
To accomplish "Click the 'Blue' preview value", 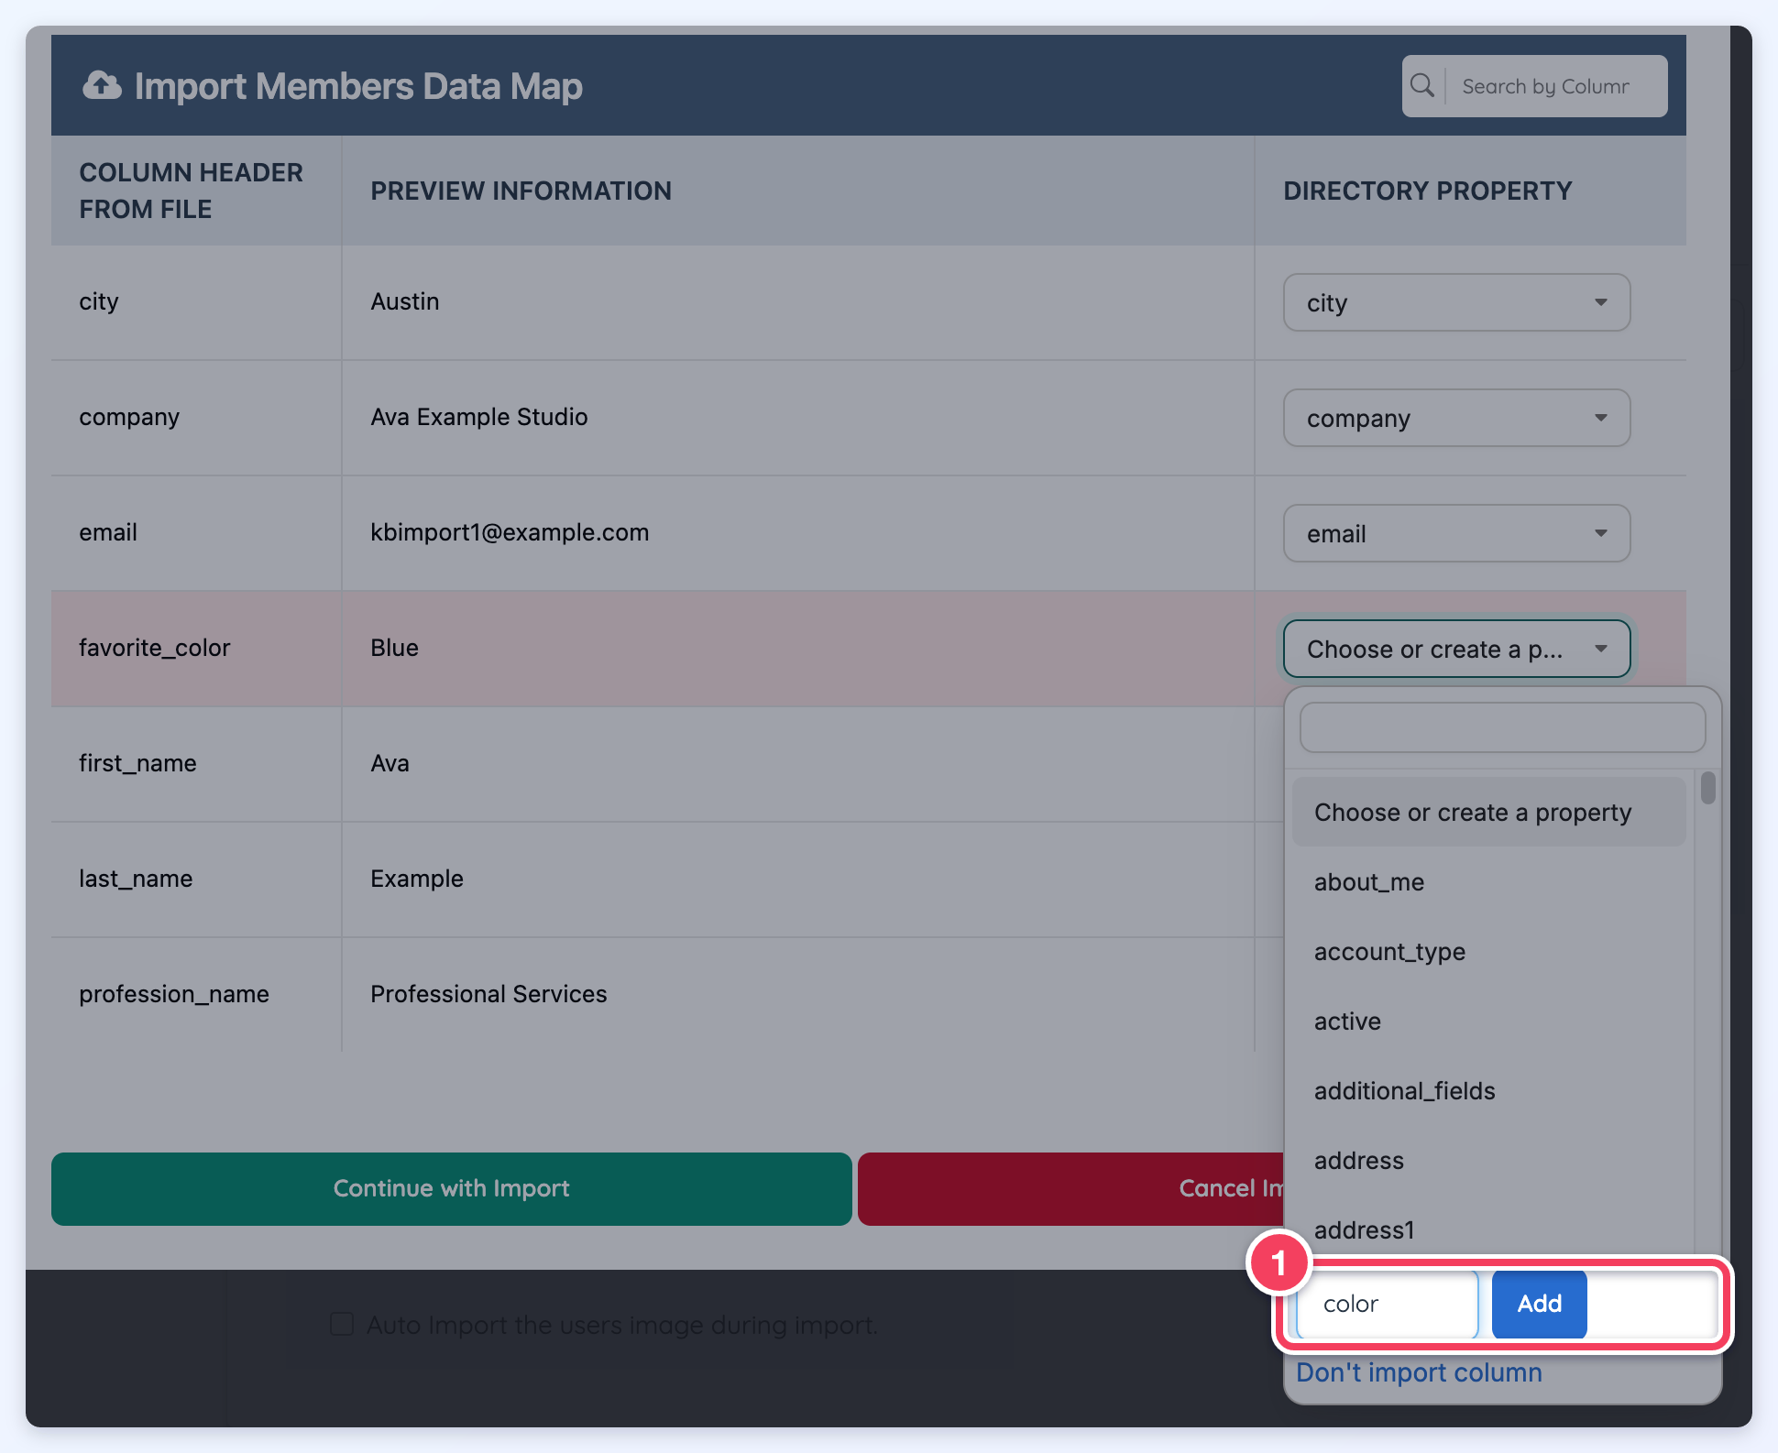I will (394, 648).
